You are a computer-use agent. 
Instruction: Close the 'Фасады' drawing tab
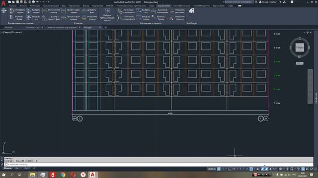click(x=100, y=28)
